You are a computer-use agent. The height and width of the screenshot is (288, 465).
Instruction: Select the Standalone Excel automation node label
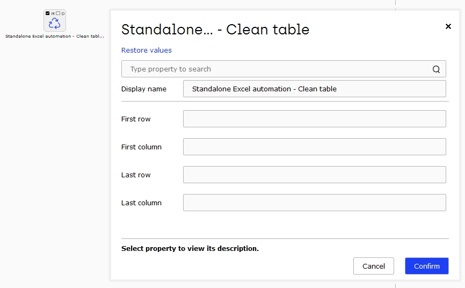pyautogui.click(x=55, y=36)
